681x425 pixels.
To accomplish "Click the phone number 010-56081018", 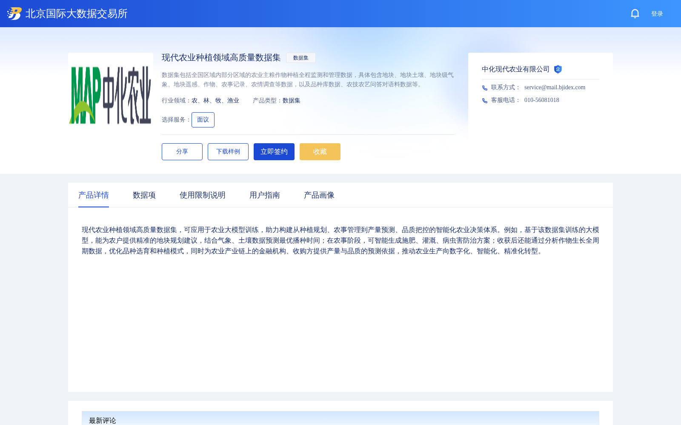I will (542, 100).
